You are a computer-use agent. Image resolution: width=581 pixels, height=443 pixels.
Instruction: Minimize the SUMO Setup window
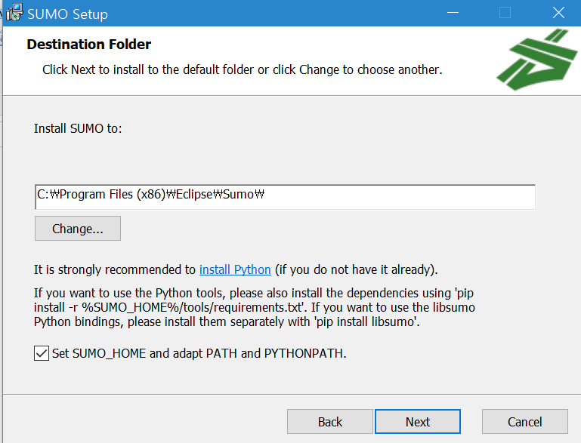click(453, 13)
